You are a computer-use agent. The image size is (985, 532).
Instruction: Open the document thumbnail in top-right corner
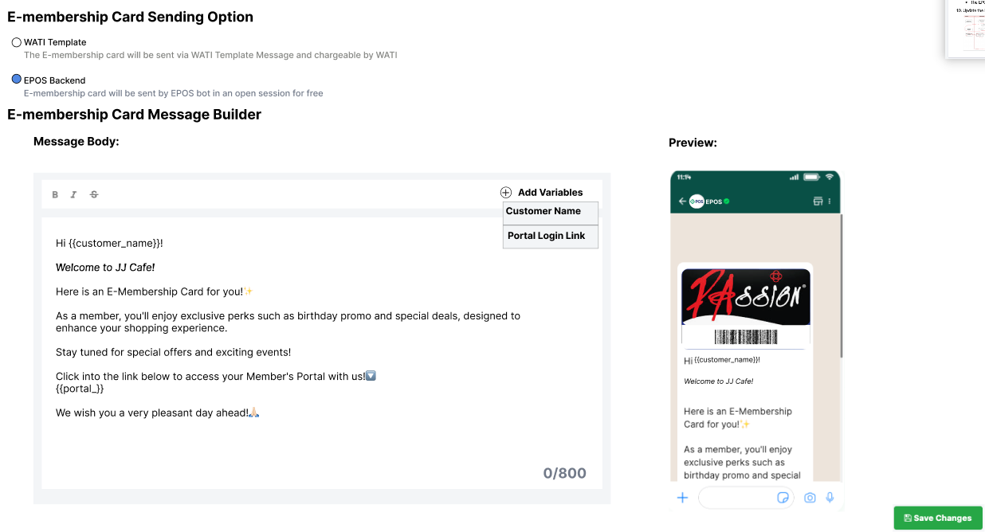click(965, 29)
